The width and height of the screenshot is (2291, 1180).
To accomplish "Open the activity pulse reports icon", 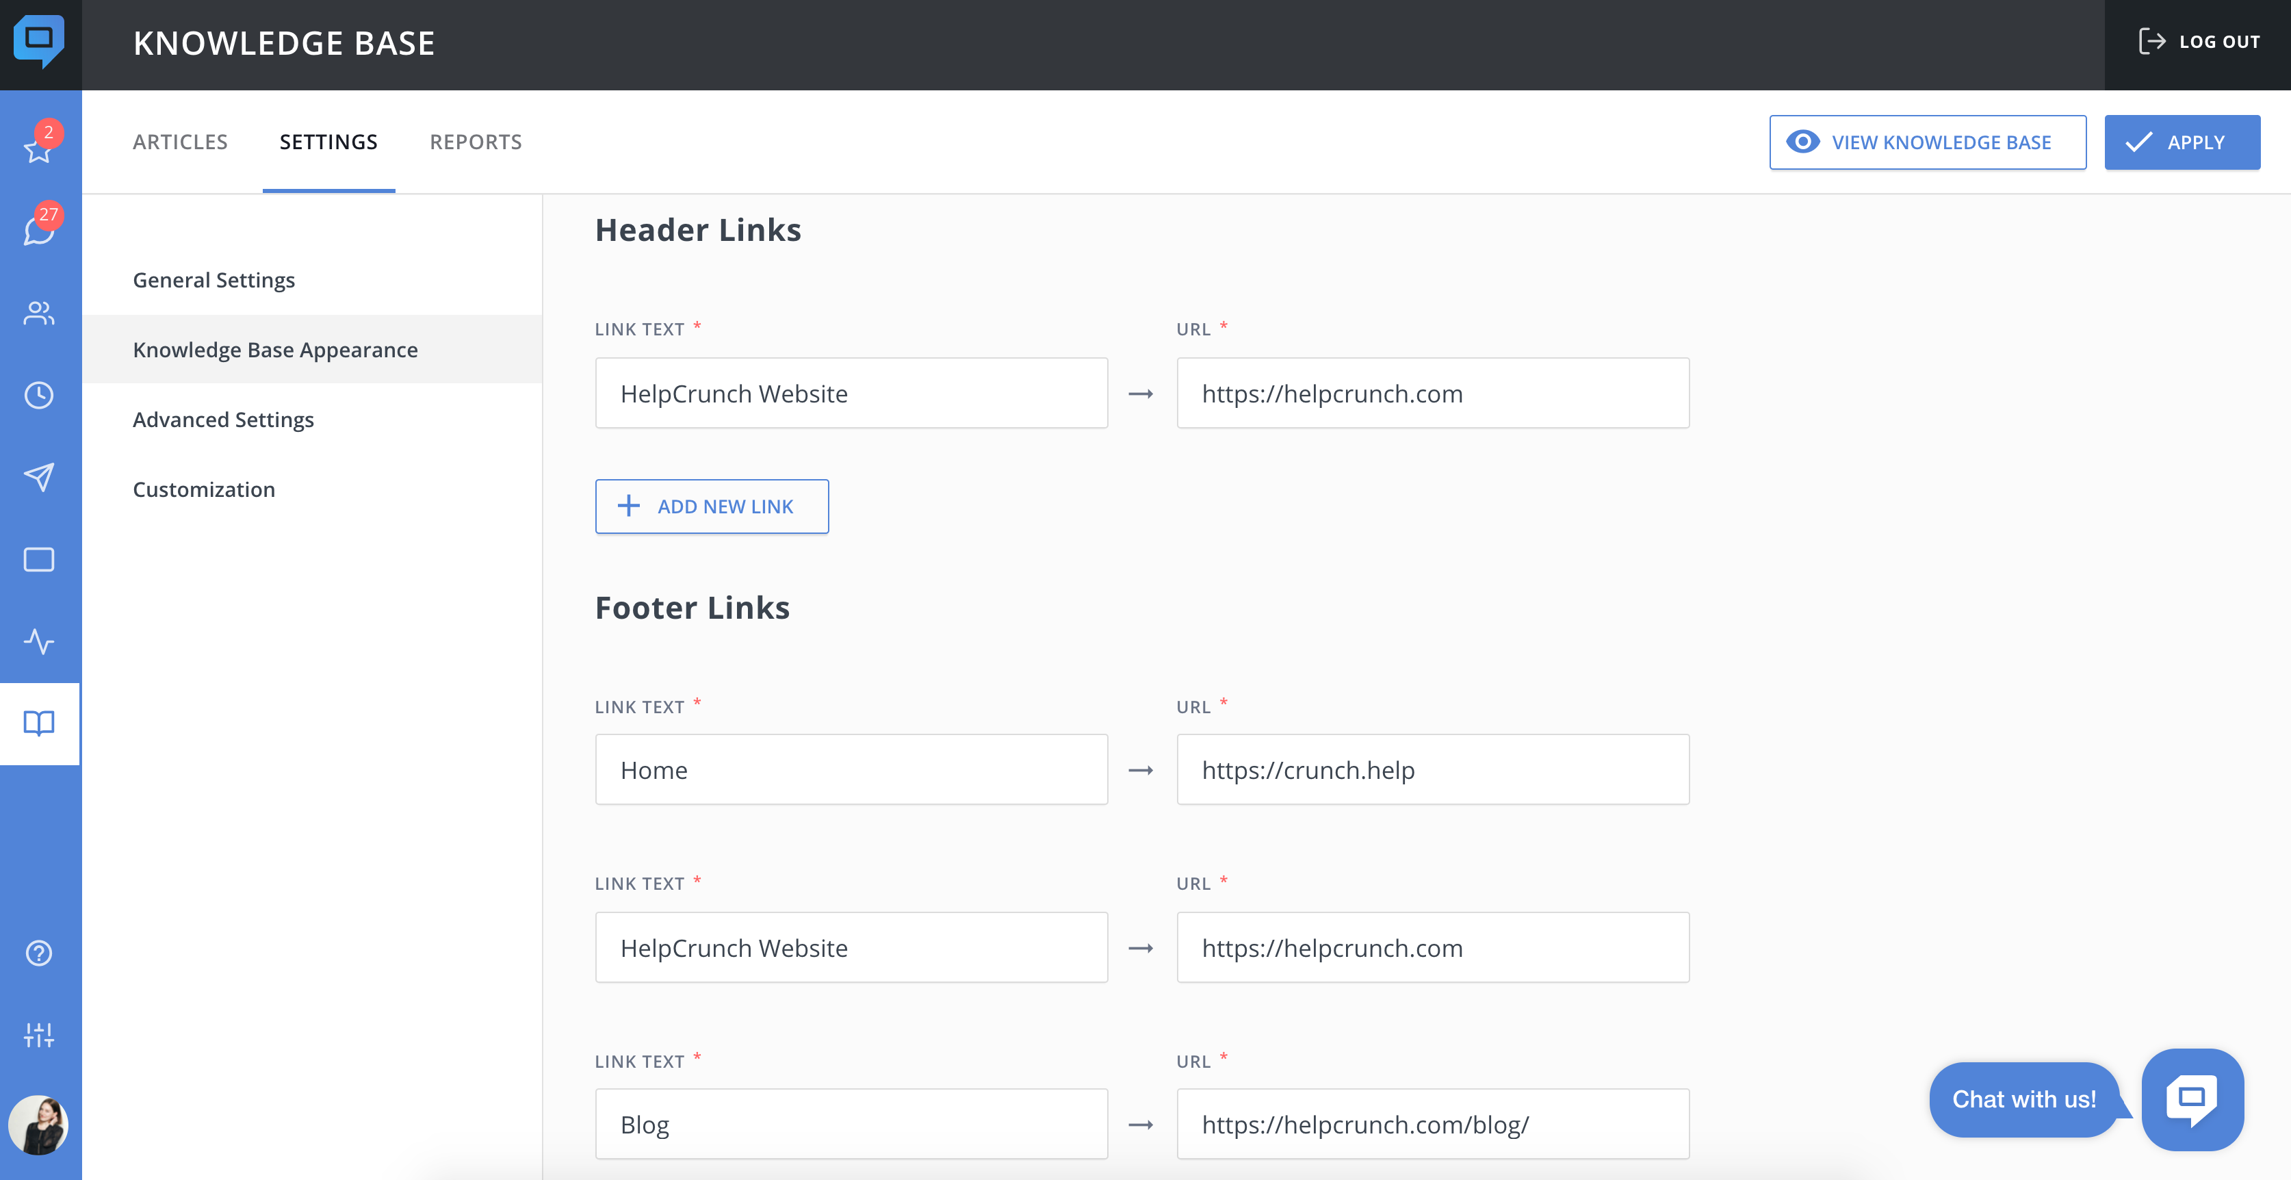I will coord(39,641).
